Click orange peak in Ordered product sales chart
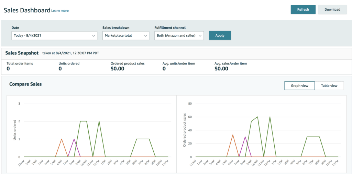The image size is (352, 174). 233,135
